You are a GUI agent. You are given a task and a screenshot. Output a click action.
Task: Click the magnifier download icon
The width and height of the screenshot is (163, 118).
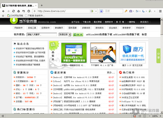click(x=150, y=11)
